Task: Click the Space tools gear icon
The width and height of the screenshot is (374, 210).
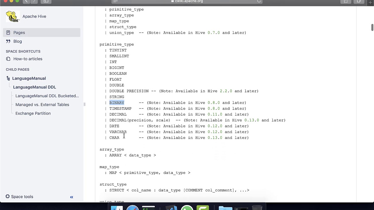Action: (x=8, y=197)
